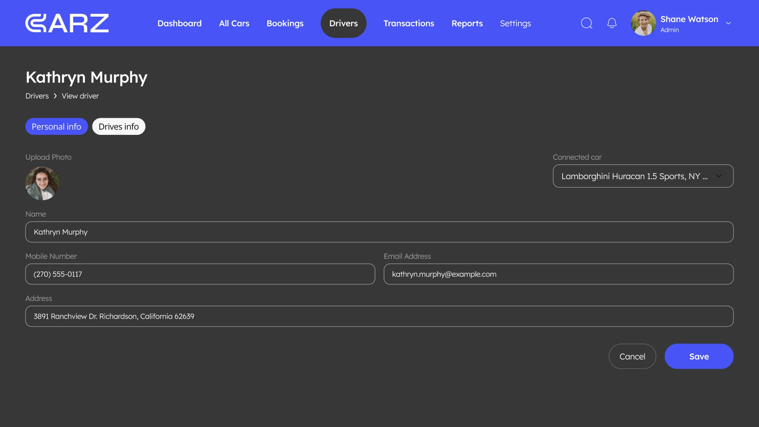Open the Dashboard menu item

[x=179, y=23]
